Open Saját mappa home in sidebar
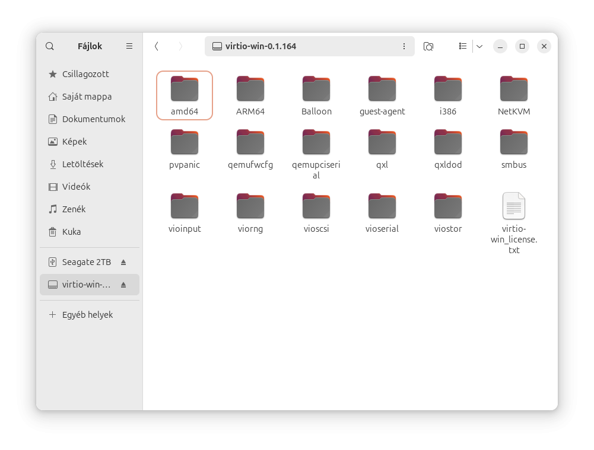594x450 pixels. (x=87, y=97)
